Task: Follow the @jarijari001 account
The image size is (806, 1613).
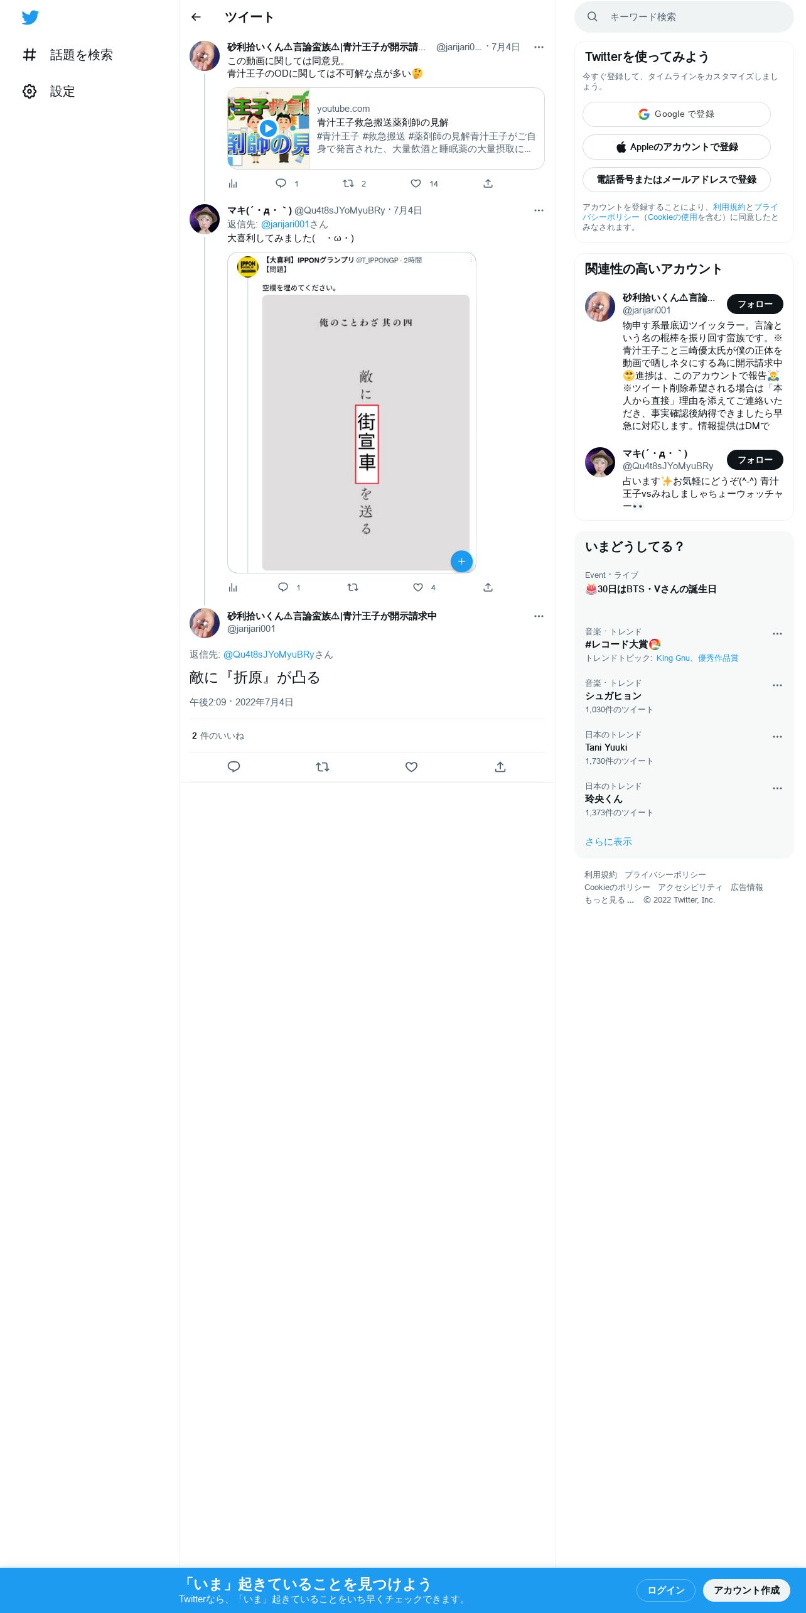Action: [755, 304]
